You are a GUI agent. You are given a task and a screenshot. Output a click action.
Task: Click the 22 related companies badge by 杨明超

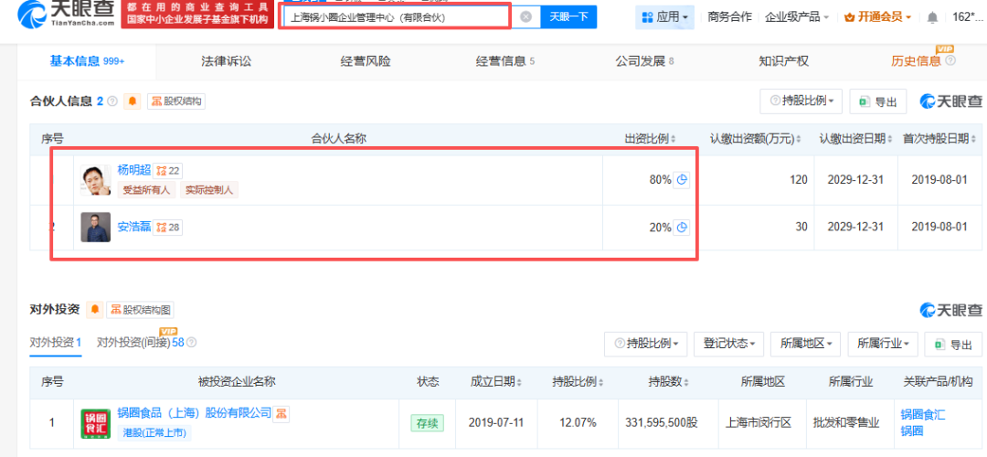pos(168,171)
